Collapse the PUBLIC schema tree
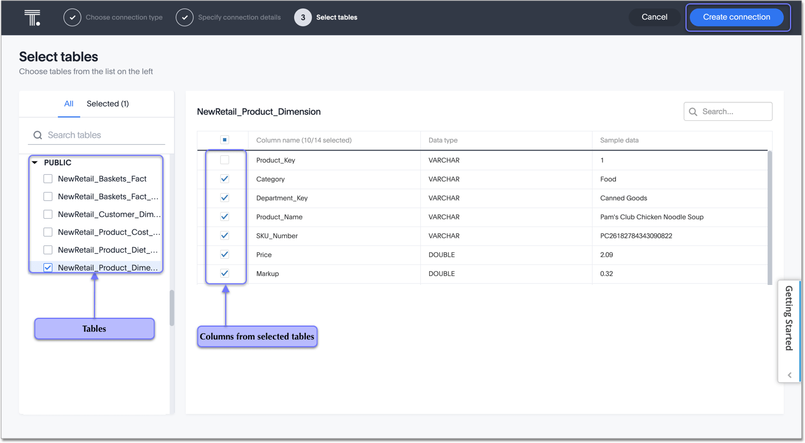 coord(34,163)
